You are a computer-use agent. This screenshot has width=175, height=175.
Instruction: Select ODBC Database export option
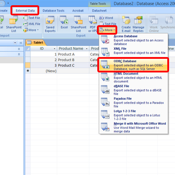pyautogui.click(x=133, y=65)
